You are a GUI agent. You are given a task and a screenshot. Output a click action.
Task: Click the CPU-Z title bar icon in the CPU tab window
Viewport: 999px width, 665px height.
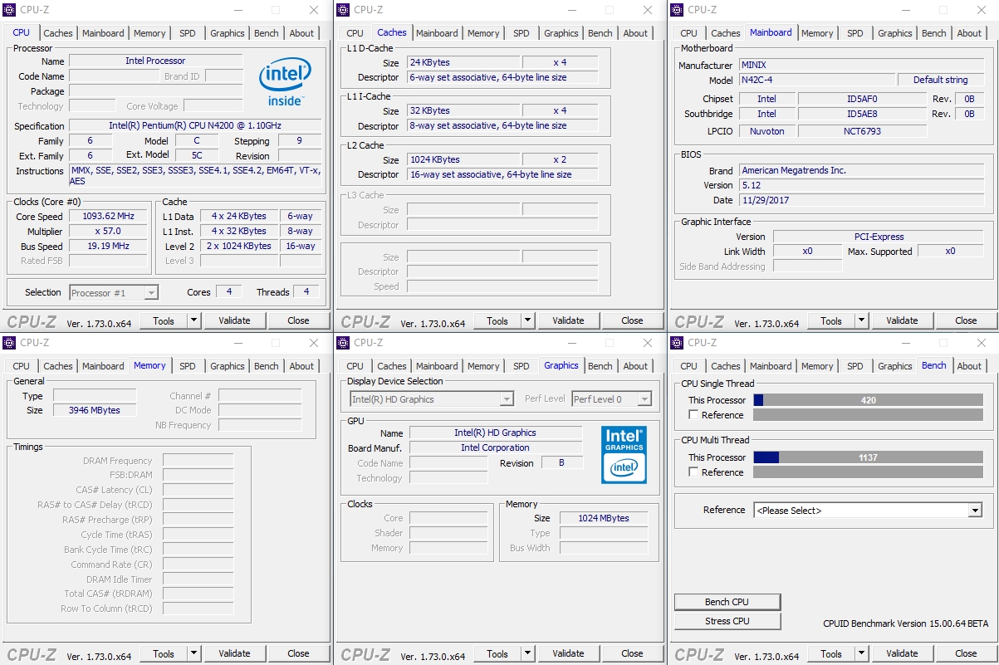click(9, 10)
